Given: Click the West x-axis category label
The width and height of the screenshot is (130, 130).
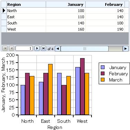Looking at the screenshot, I should [82, 121].
